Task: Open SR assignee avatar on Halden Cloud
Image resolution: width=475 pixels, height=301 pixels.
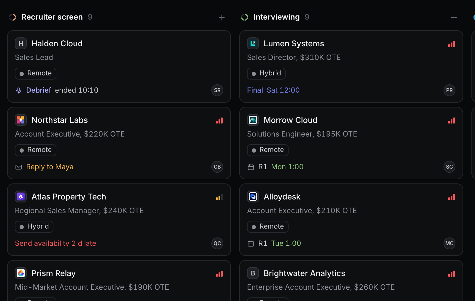Action: pos(217,90)
